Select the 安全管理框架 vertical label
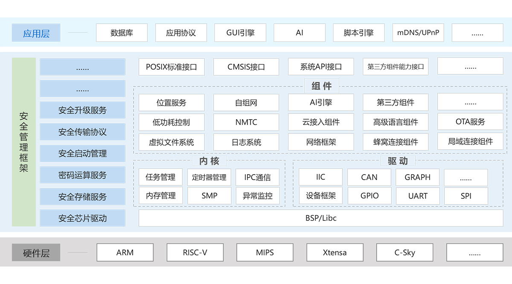 [24, 142]
